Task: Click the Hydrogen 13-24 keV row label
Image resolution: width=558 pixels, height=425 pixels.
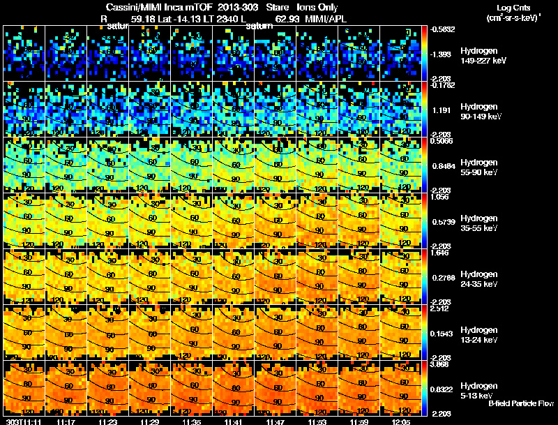Action: 479,335
